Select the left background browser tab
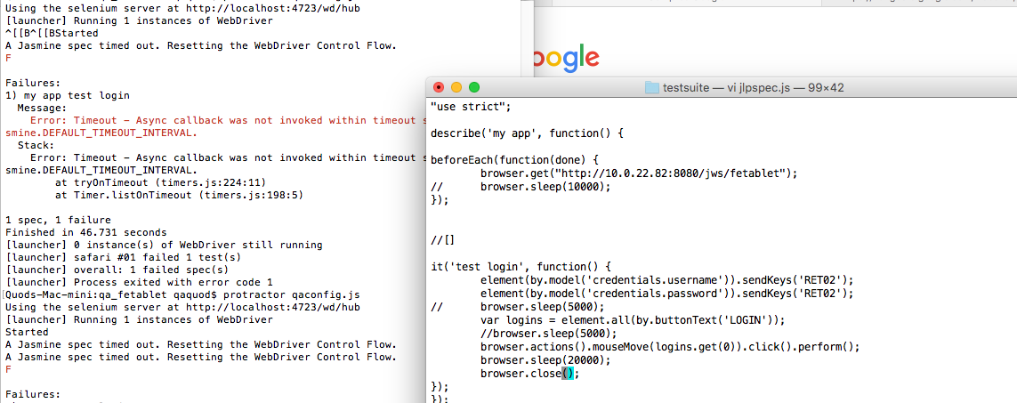1017x403 pixels. [x=676, y=4]
